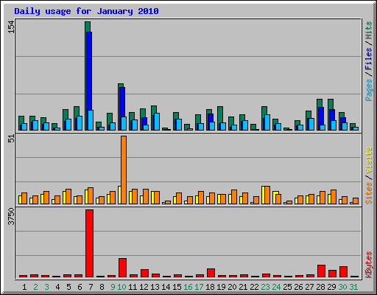
Task: Click day label '31' on the x-axis
Action: (353, 287)
